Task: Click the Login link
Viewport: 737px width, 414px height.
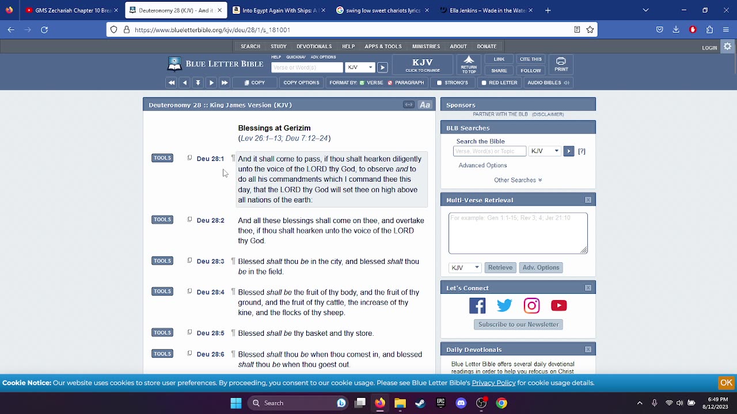Action: [709, 48]
